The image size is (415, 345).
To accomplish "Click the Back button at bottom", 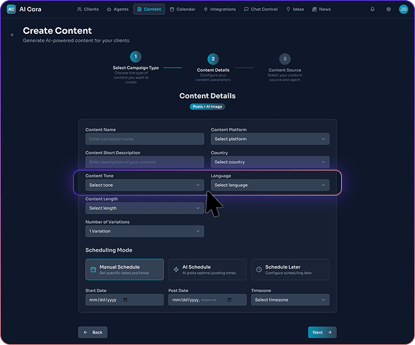I will click(x=93, y=332).
